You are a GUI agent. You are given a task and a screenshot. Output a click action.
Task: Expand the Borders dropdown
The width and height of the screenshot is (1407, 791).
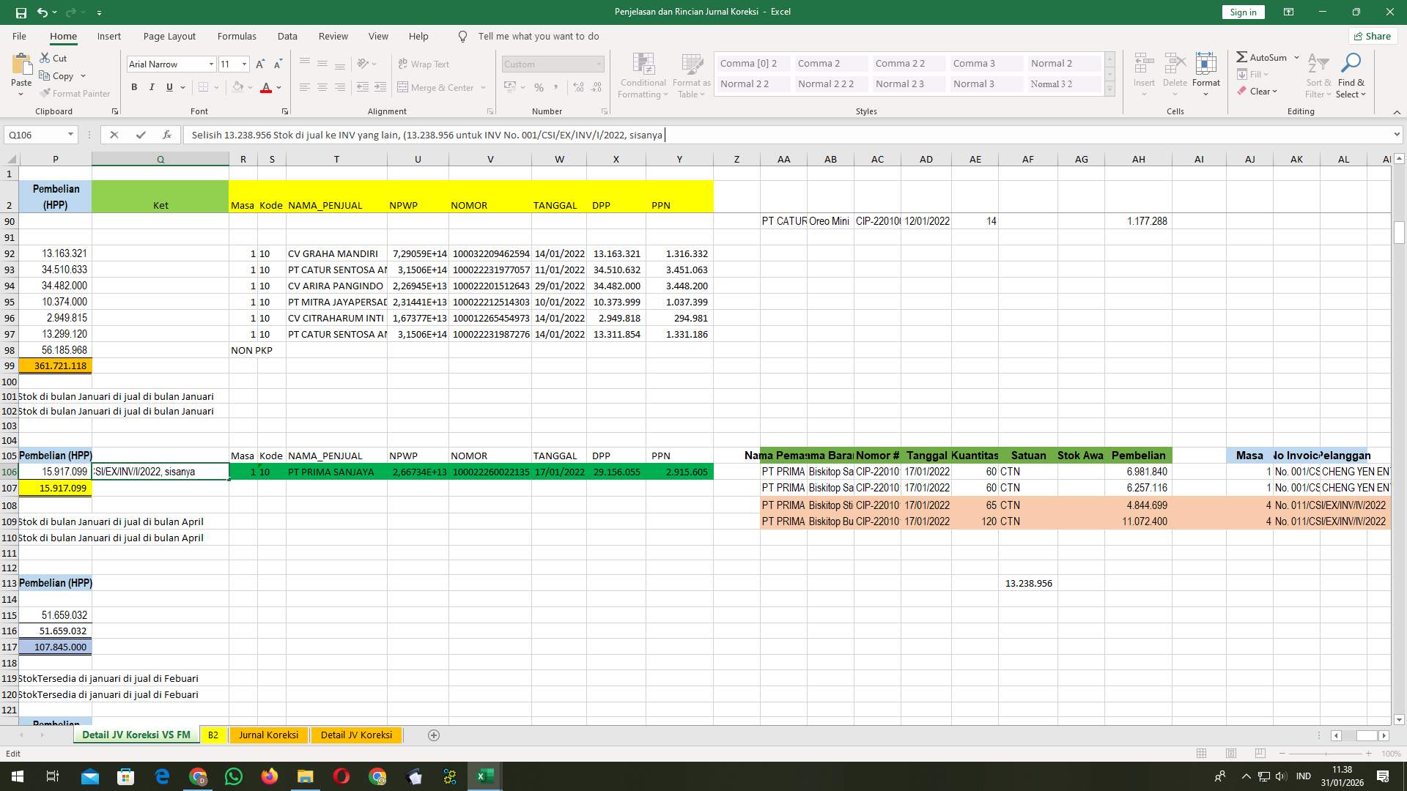coord(216,87)
